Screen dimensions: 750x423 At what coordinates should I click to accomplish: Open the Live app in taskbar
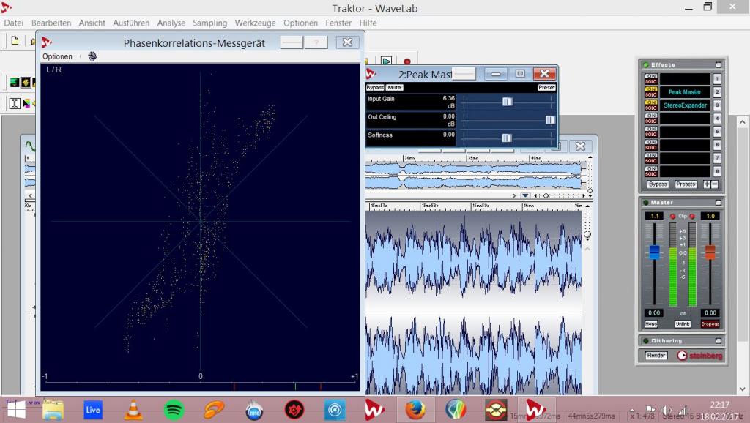(x=93, y=410)
